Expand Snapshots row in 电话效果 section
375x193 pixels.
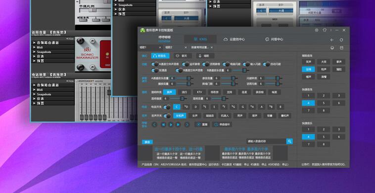pyautogui.click(x=53, y=94)
